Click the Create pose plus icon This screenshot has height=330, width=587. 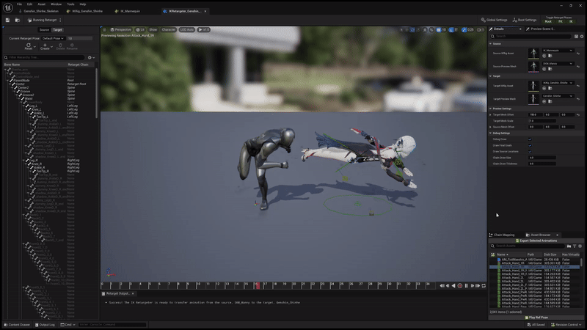click(x=45, y=45)
